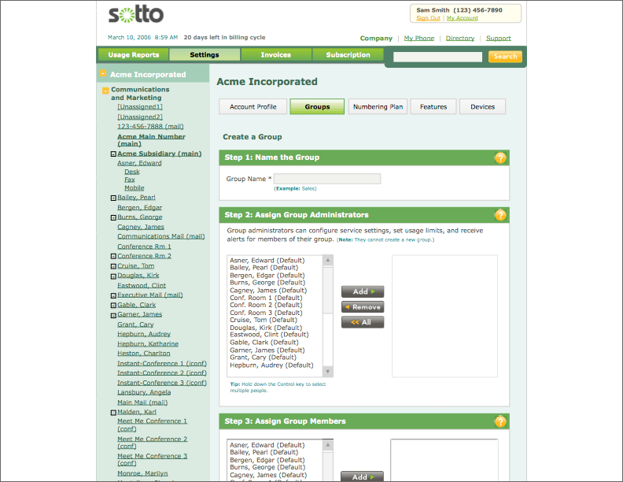Expand the Burns, George tree entry
This screenshot has height=482, width=623.
[113, 217]
